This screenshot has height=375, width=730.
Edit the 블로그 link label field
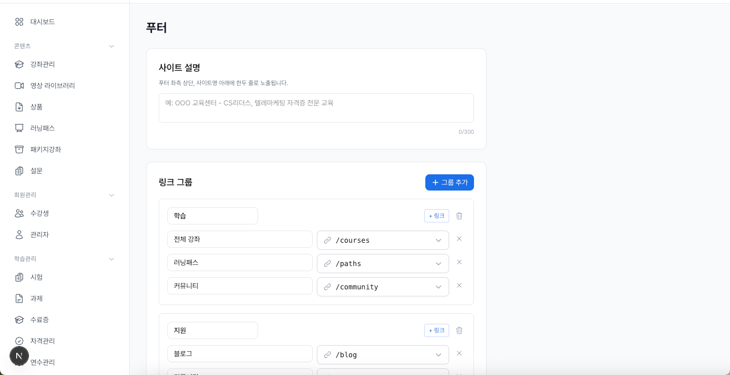tap(240, 354)
